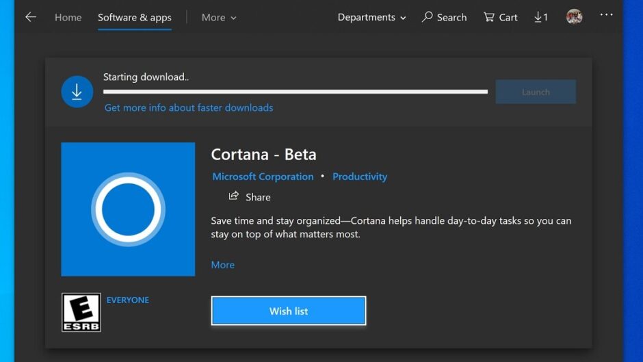643x362 pixels.
Task: Expand the More dropdown menu
Action: click(219, 17)
